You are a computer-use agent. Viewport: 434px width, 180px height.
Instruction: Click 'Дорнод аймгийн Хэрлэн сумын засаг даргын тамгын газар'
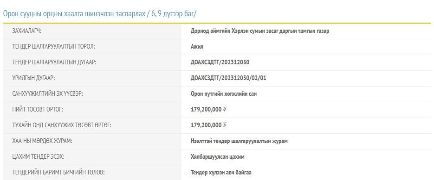(260, 31)
